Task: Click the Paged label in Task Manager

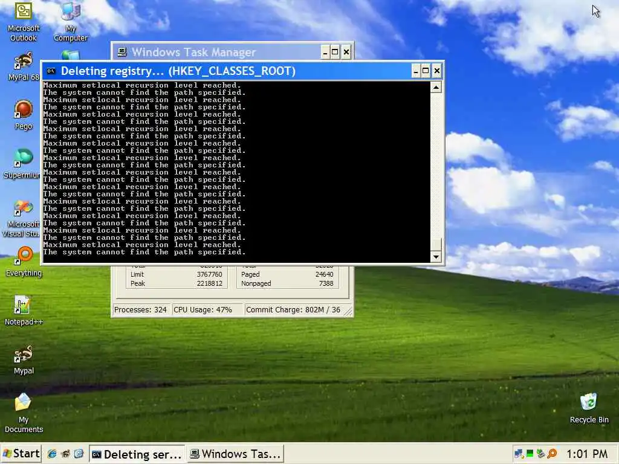Action: 250,274
